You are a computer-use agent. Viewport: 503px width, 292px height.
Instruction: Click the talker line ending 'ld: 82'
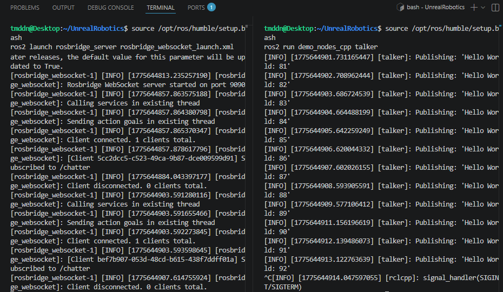(x=381, y=80)
